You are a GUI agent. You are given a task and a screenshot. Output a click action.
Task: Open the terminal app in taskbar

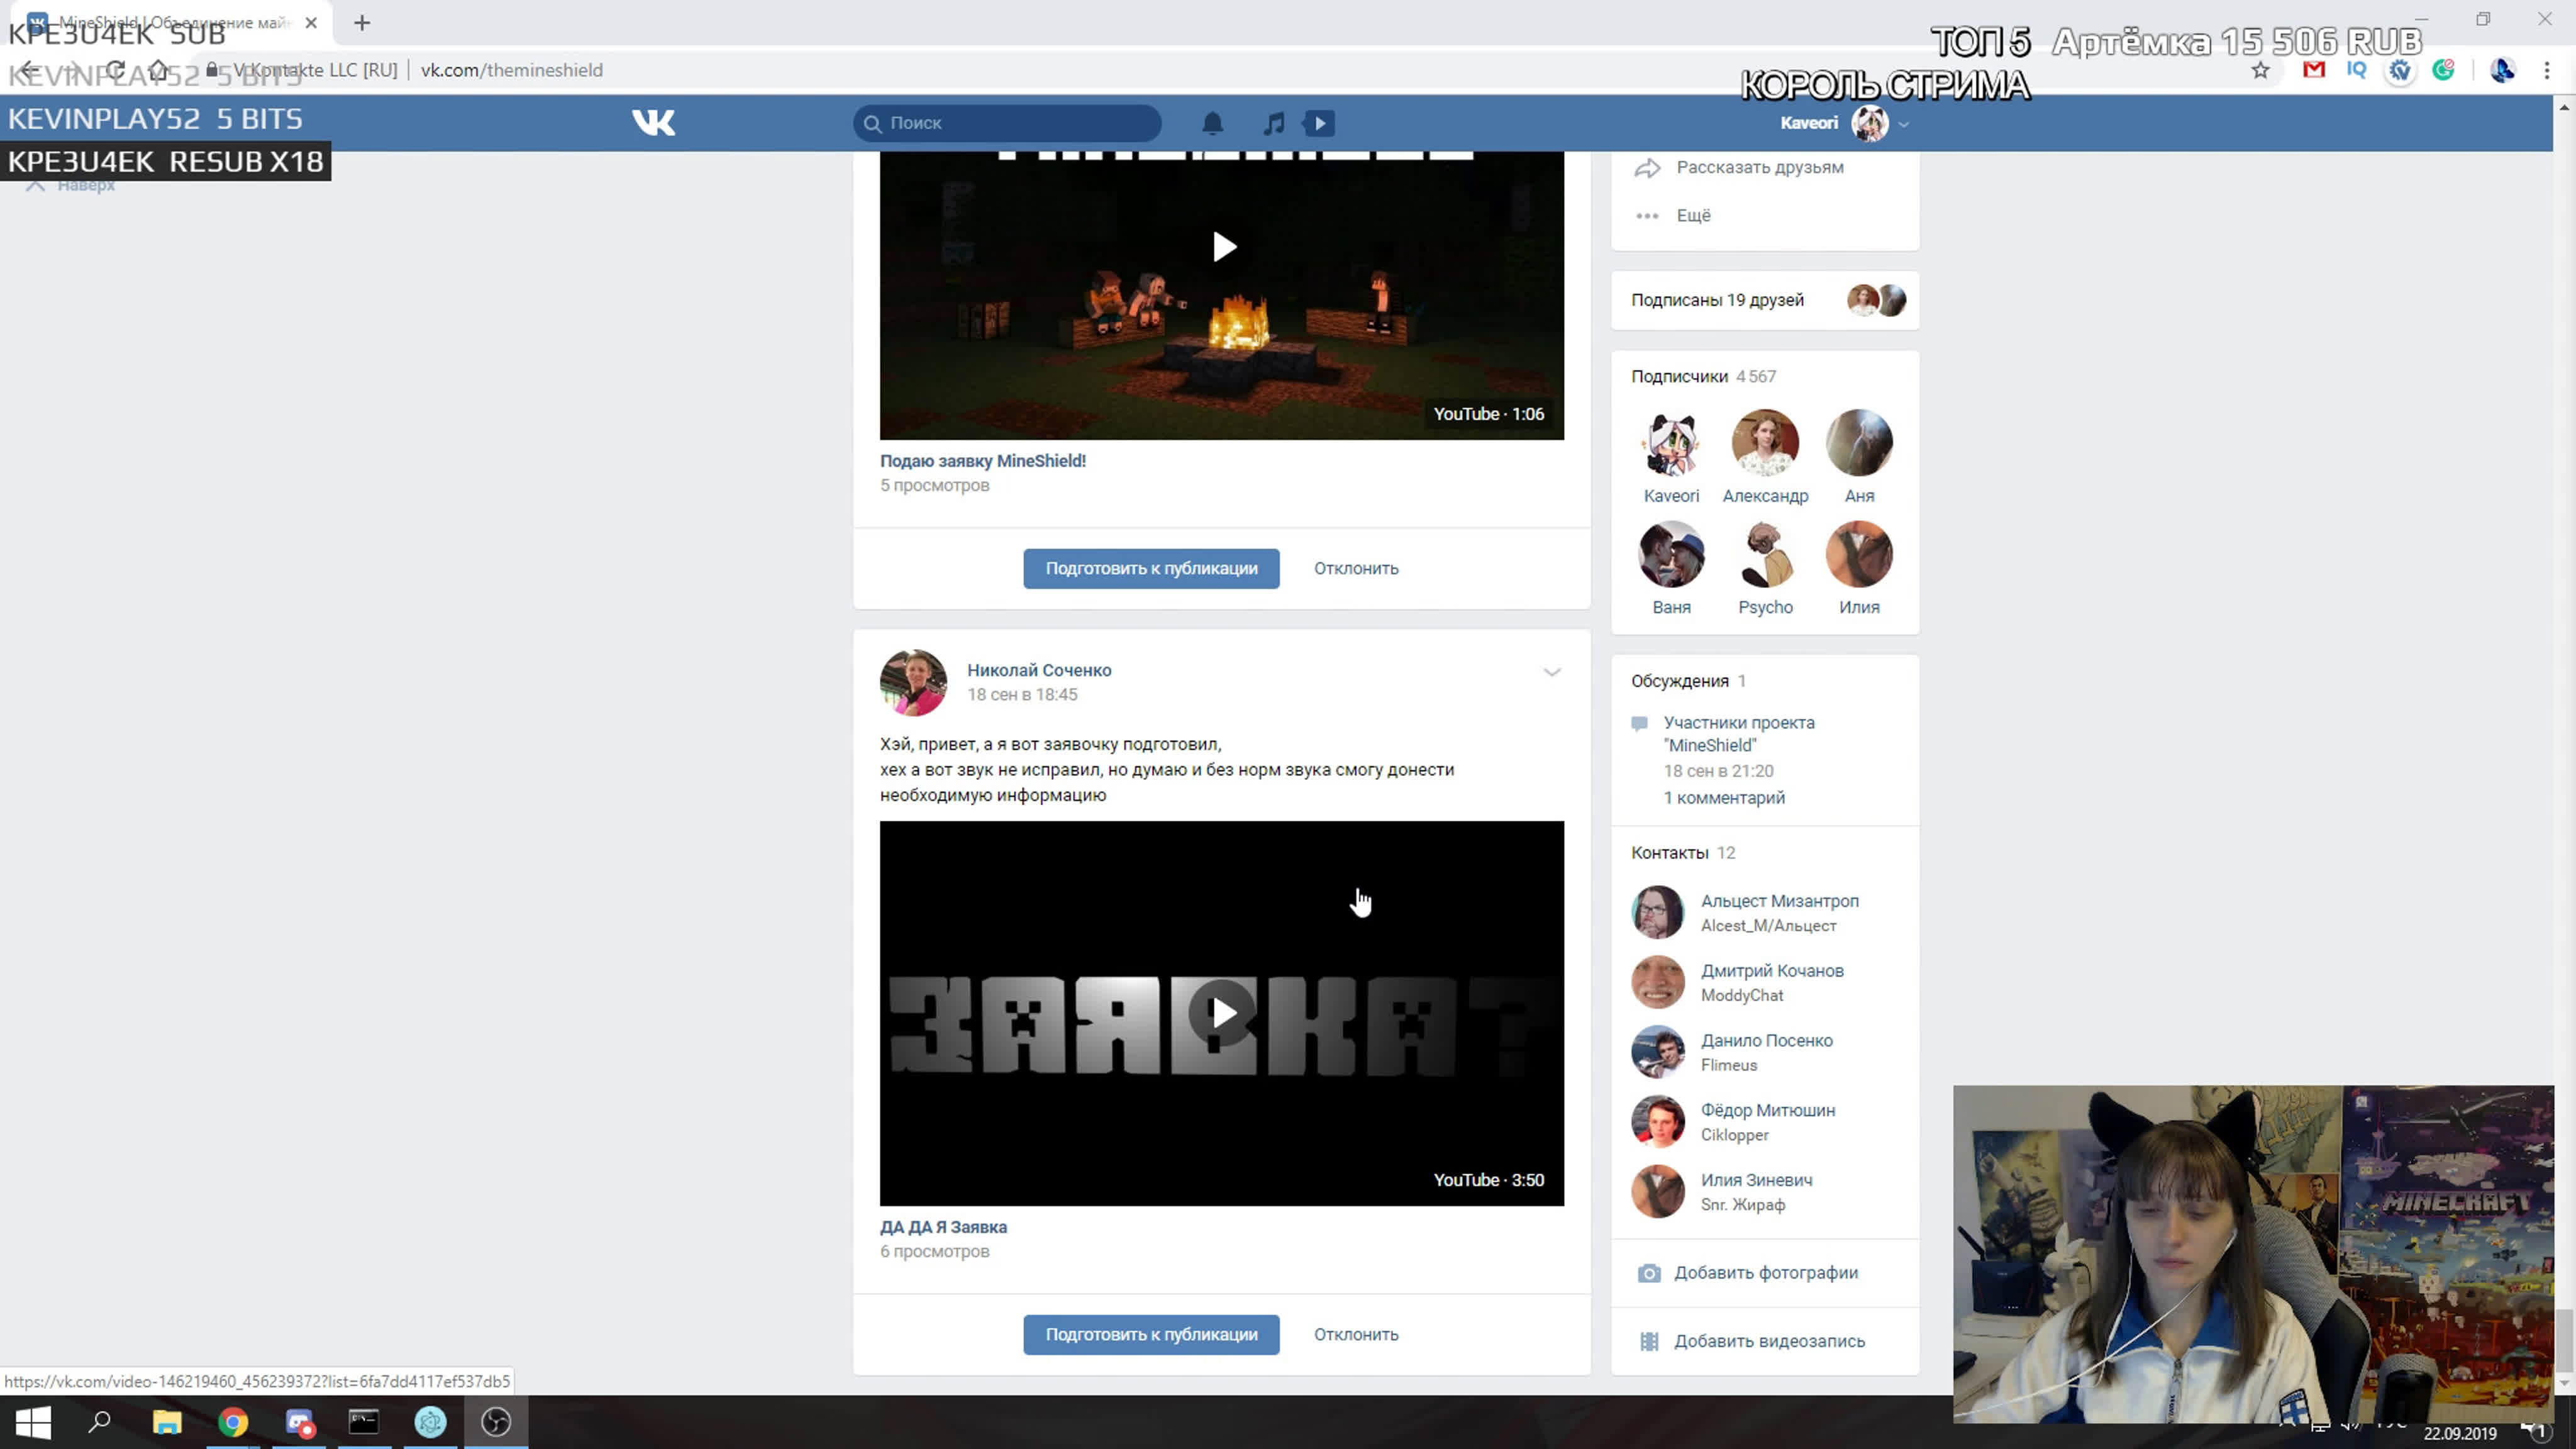click(364, 1422)
